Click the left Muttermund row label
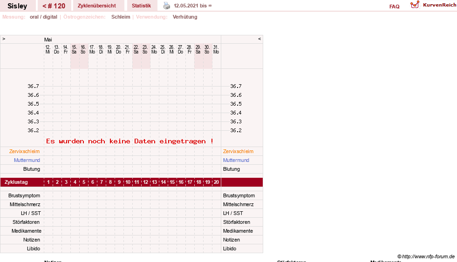 pos(27,160)
